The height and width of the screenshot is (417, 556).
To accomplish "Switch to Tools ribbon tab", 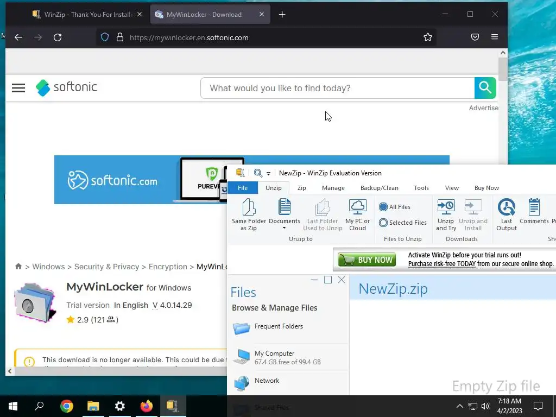I will pyautogui.click(x=421, y=188).
